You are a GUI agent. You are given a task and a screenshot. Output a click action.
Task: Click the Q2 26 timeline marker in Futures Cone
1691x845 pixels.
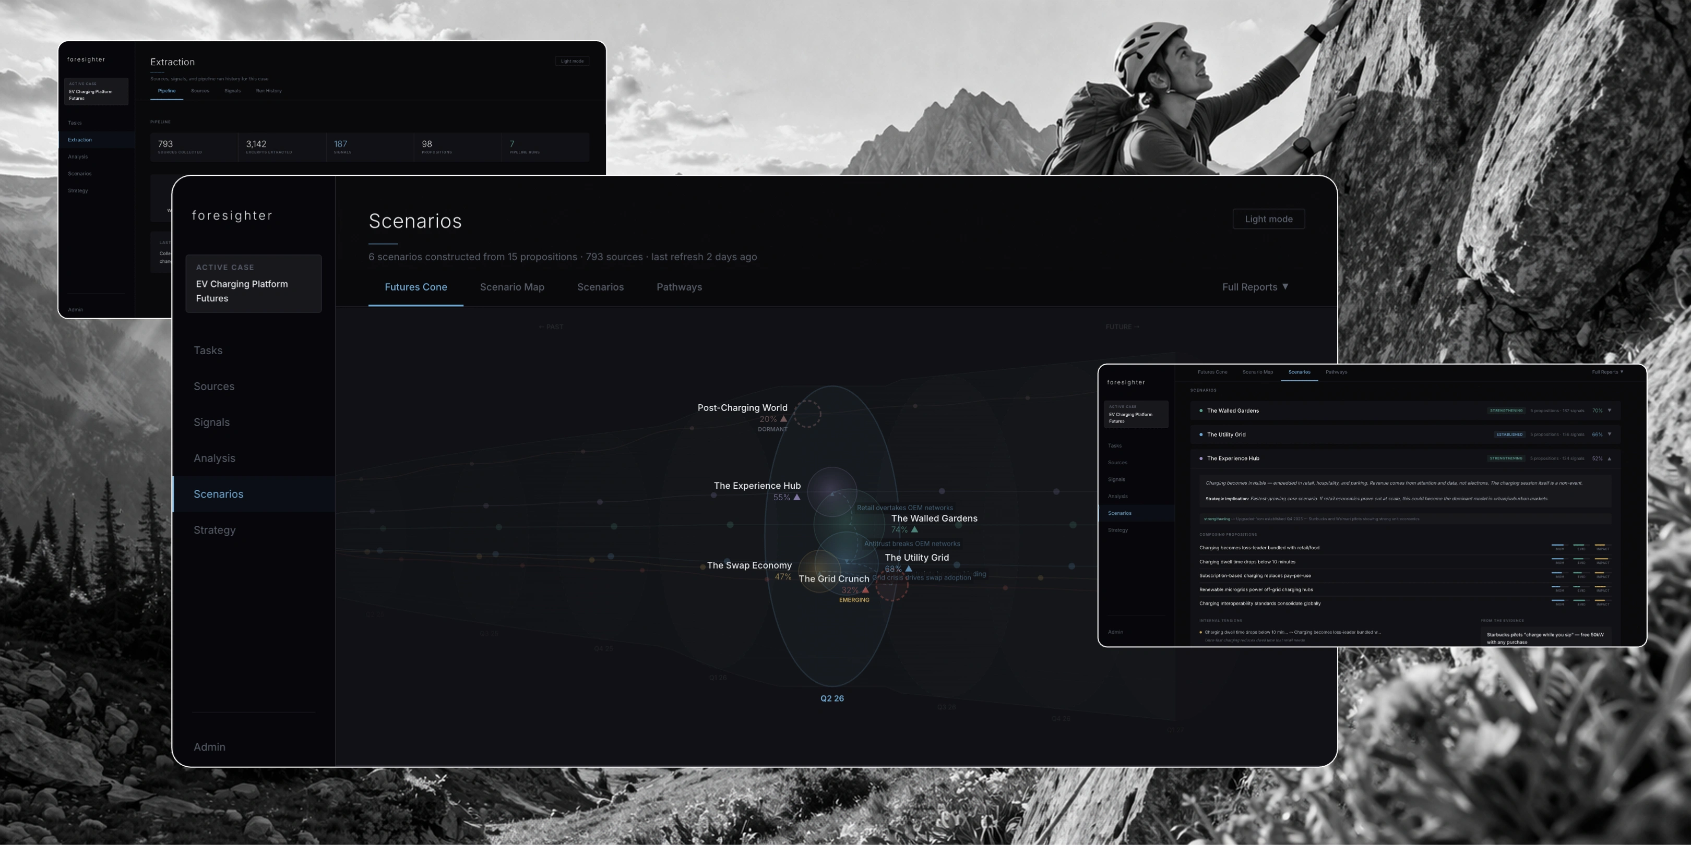click(x=832, y=698)
